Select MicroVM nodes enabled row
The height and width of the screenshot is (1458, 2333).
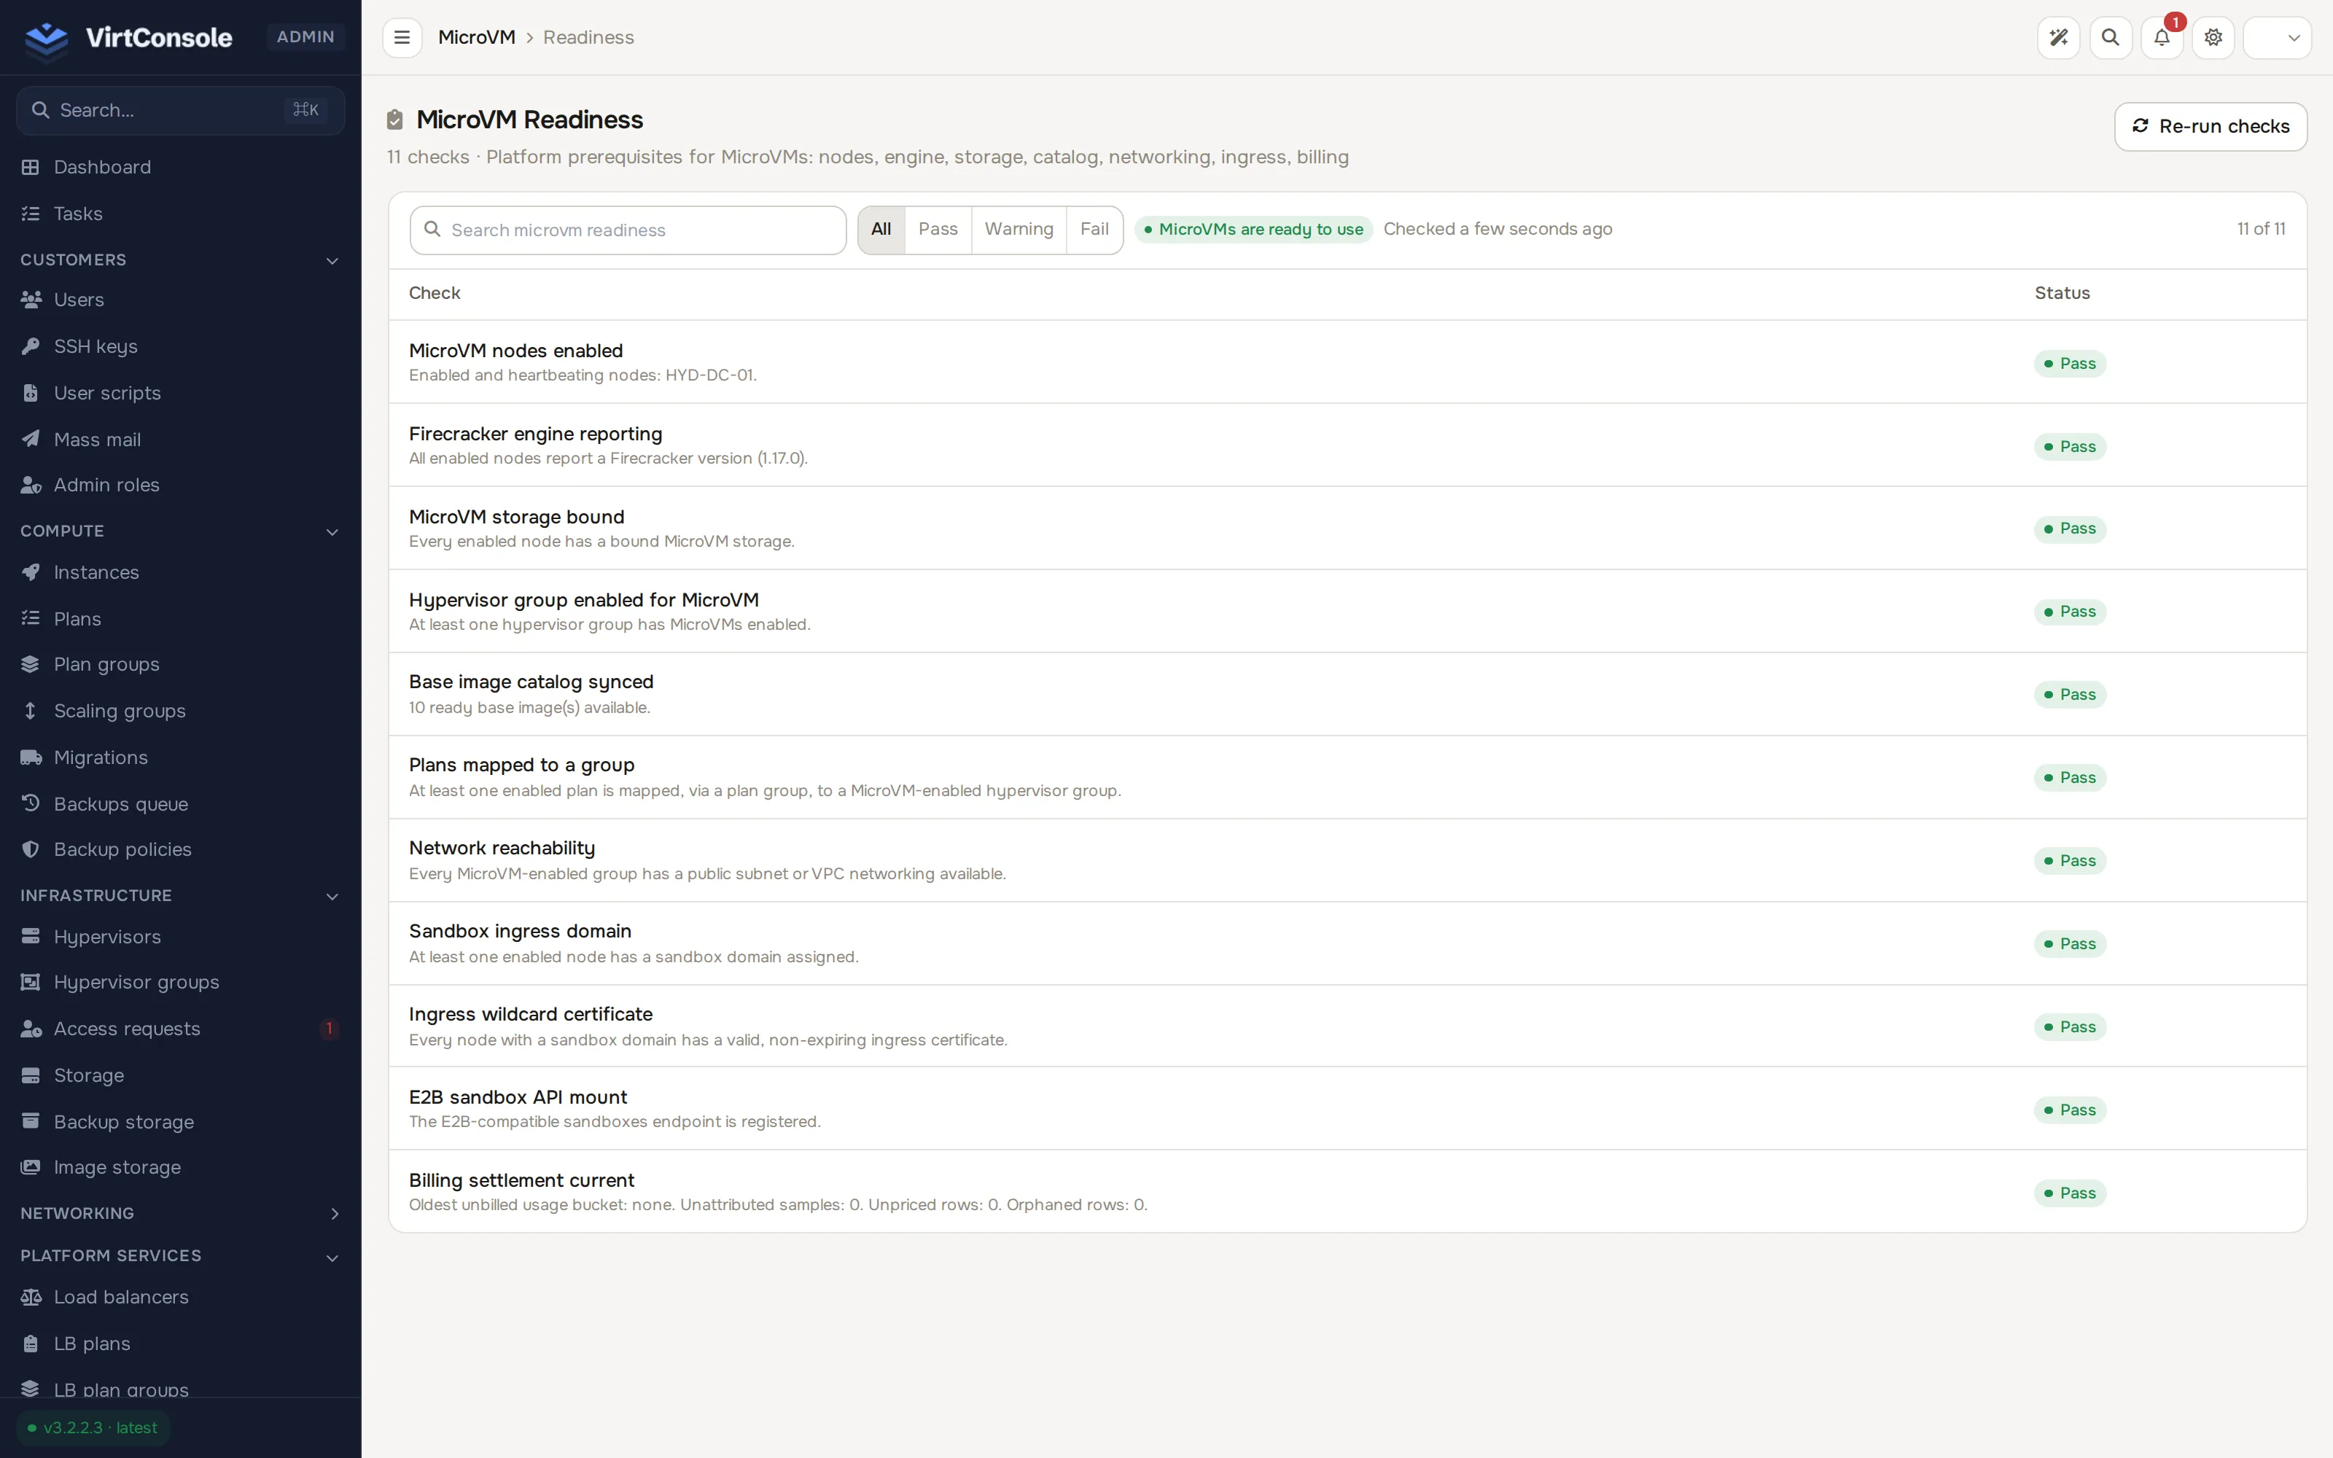pyautogui.click(x=1348, y=362)
